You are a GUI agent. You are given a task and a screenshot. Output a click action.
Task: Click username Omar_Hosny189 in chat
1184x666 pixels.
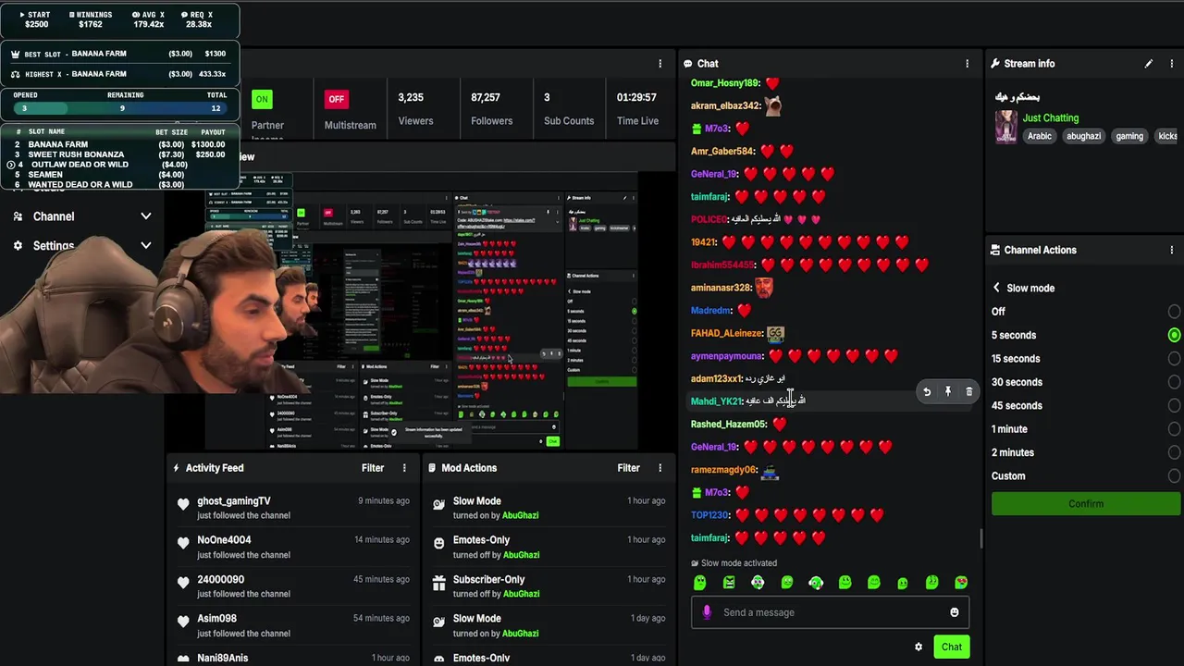[724, 83]
